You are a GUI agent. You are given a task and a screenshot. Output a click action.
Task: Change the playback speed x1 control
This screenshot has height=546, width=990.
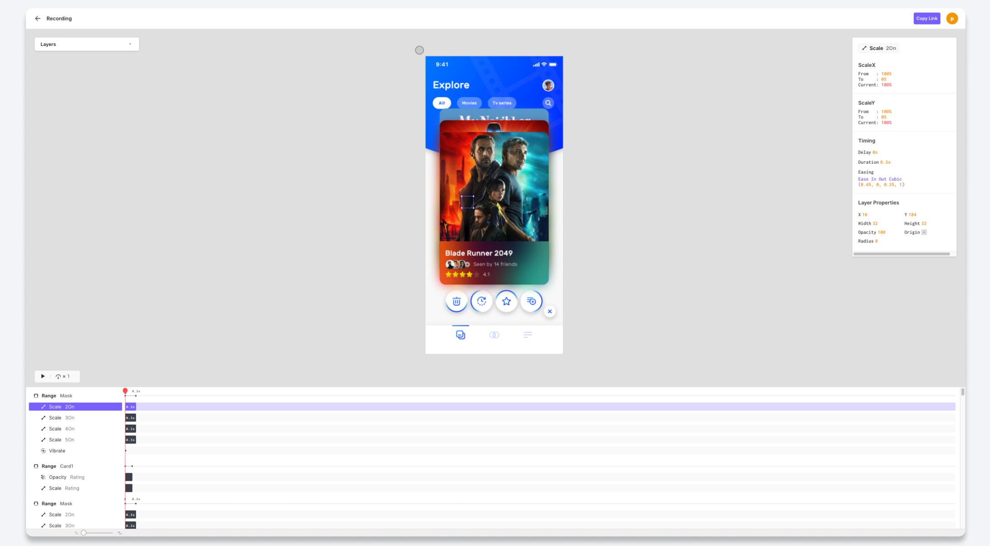(63, 376)
